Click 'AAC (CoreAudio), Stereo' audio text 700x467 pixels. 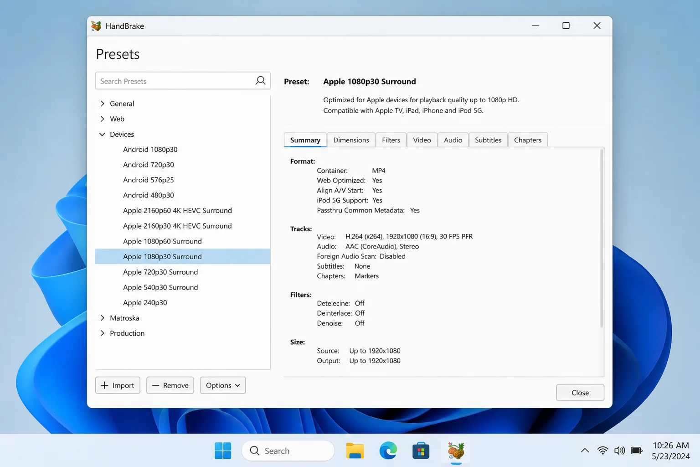[382, 246]
